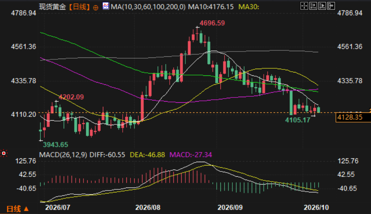Click the 现货黄金 title

53,7
